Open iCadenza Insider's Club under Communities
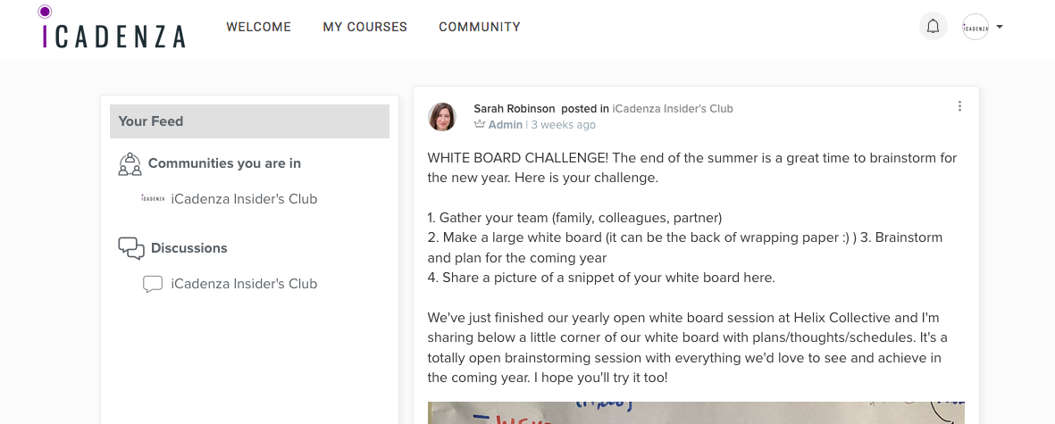This screenshot has width=1055, height=424. pyautogui.click(x=244, y=199)
